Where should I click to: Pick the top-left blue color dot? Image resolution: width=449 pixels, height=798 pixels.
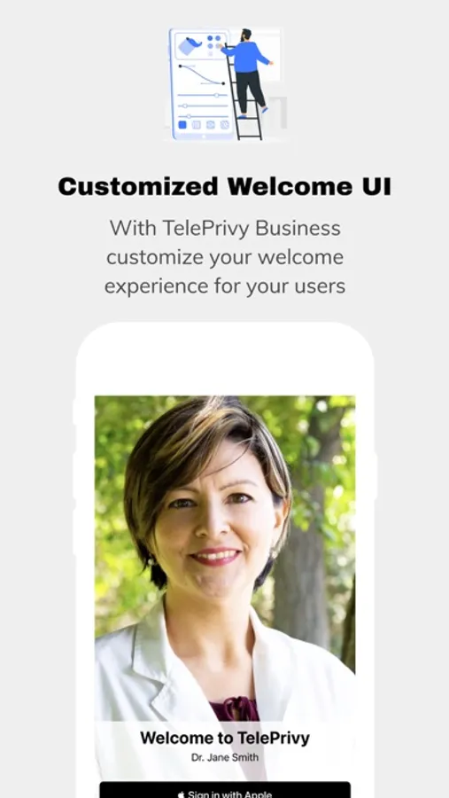tap(210, 38)
